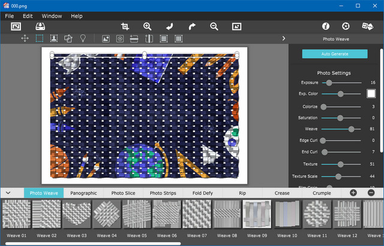The image size is (384, 246).
Task: Click the redo arrow icon
Action: [192, 26]
